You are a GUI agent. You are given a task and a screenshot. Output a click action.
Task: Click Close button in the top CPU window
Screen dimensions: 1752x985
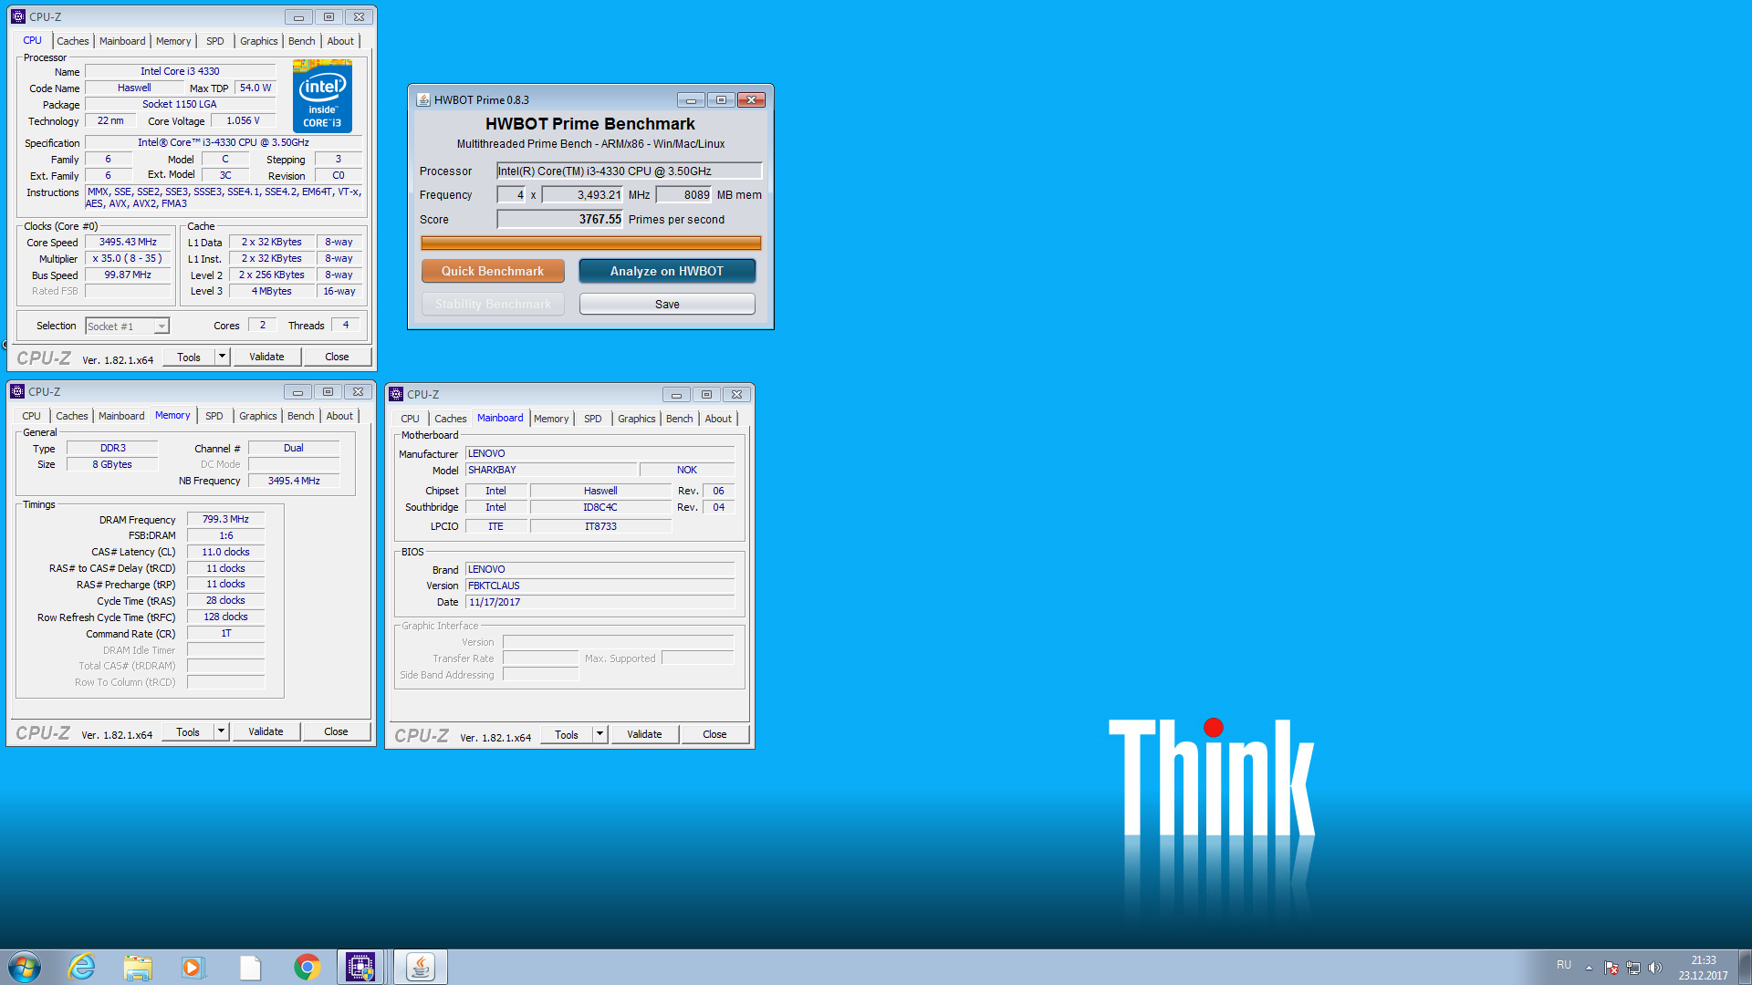click(337, 357)
